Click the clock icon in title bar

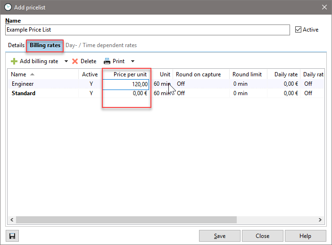[8, 7]
